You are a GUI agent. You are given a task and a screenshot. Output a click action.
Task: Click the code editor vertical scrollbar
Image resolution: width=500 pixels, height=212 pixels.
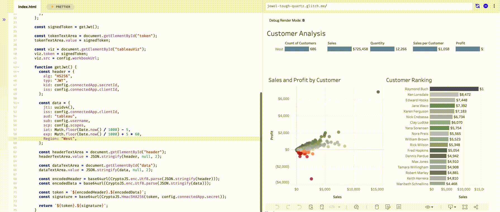click(x=261, y=152)
